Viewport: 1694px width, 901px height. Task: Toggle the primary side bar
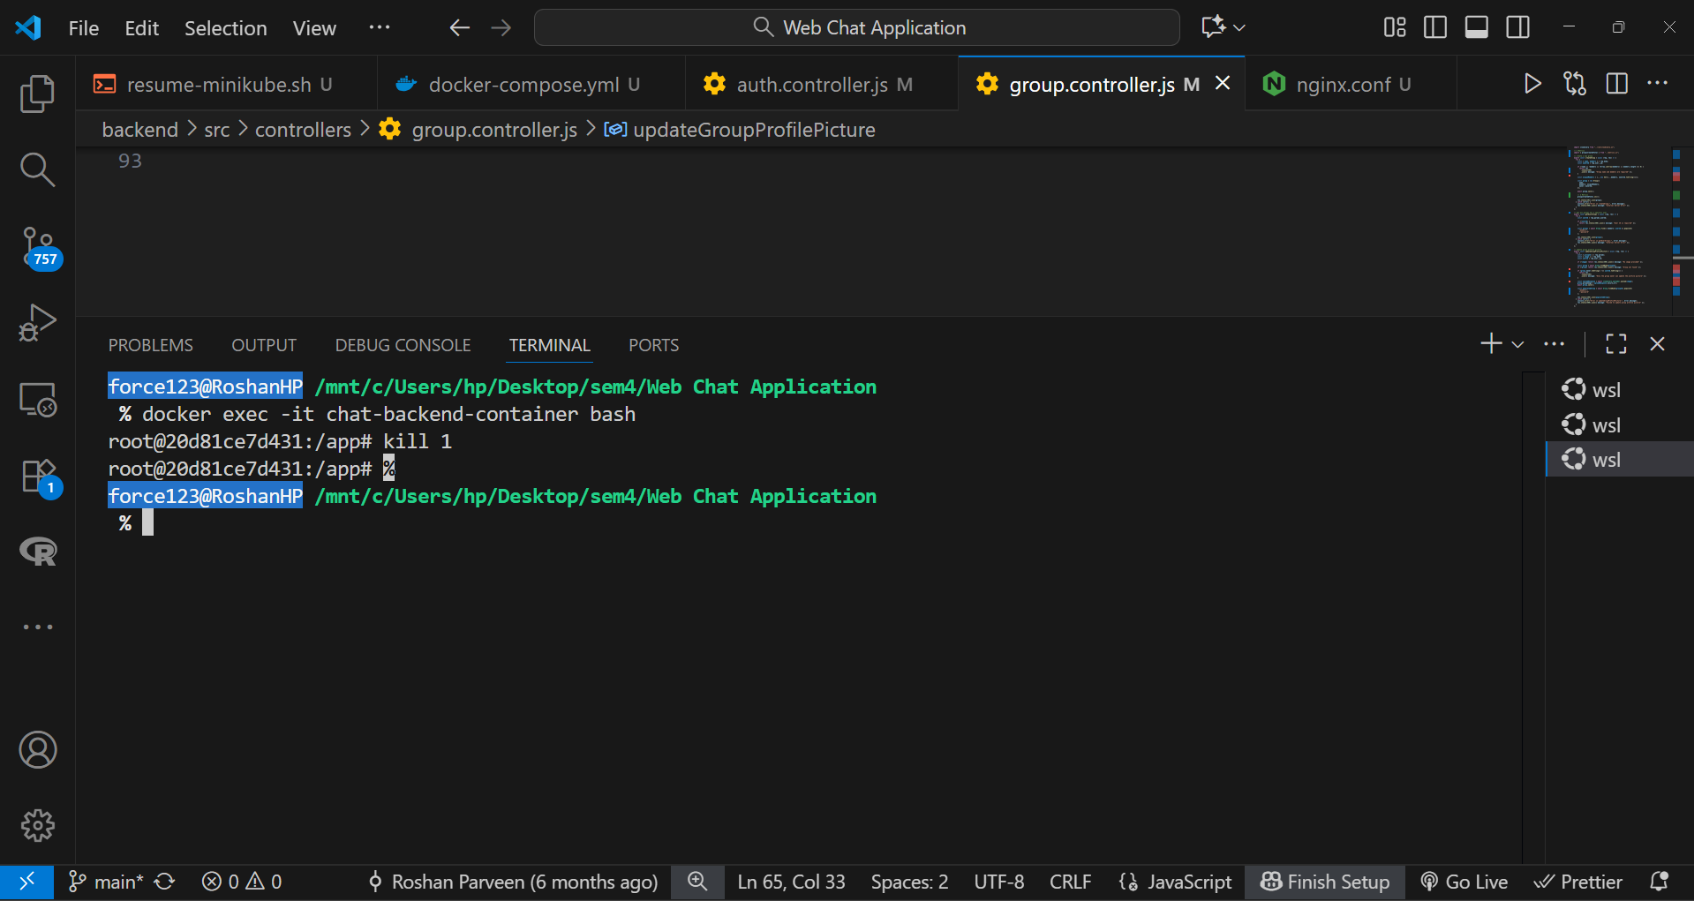pyautogui.click(x=1435, y=27)
